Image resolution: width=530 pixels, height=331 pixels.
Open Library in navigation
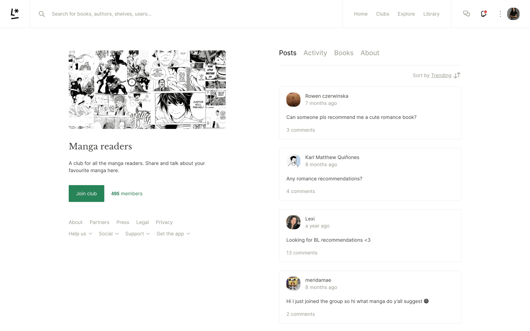click(x=431, y=14)
